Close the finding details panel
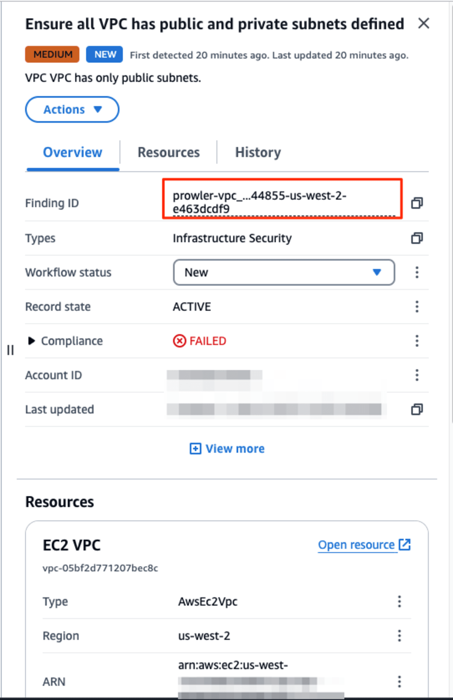 tap(424, 24)
